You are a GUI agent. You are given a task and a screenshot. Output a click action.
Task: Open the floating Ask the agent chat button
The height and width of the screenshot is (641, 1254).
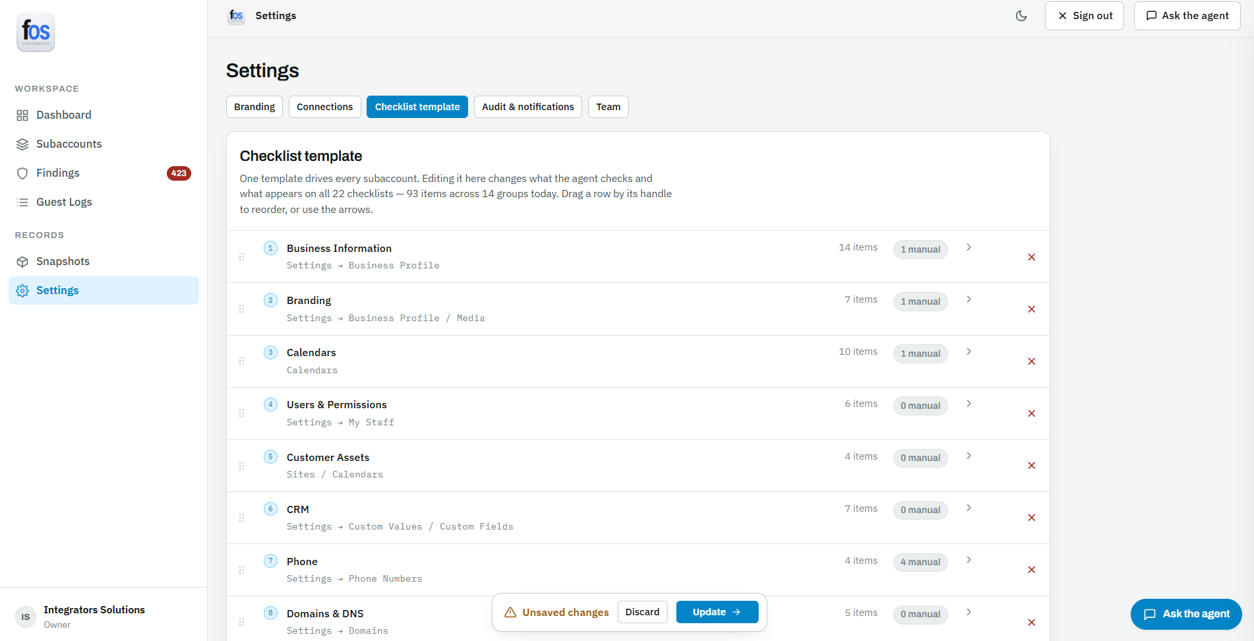[x=1186, y=614]
